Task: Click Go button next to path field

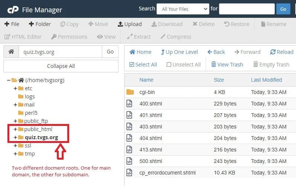Action: click(x=110, y=52)
